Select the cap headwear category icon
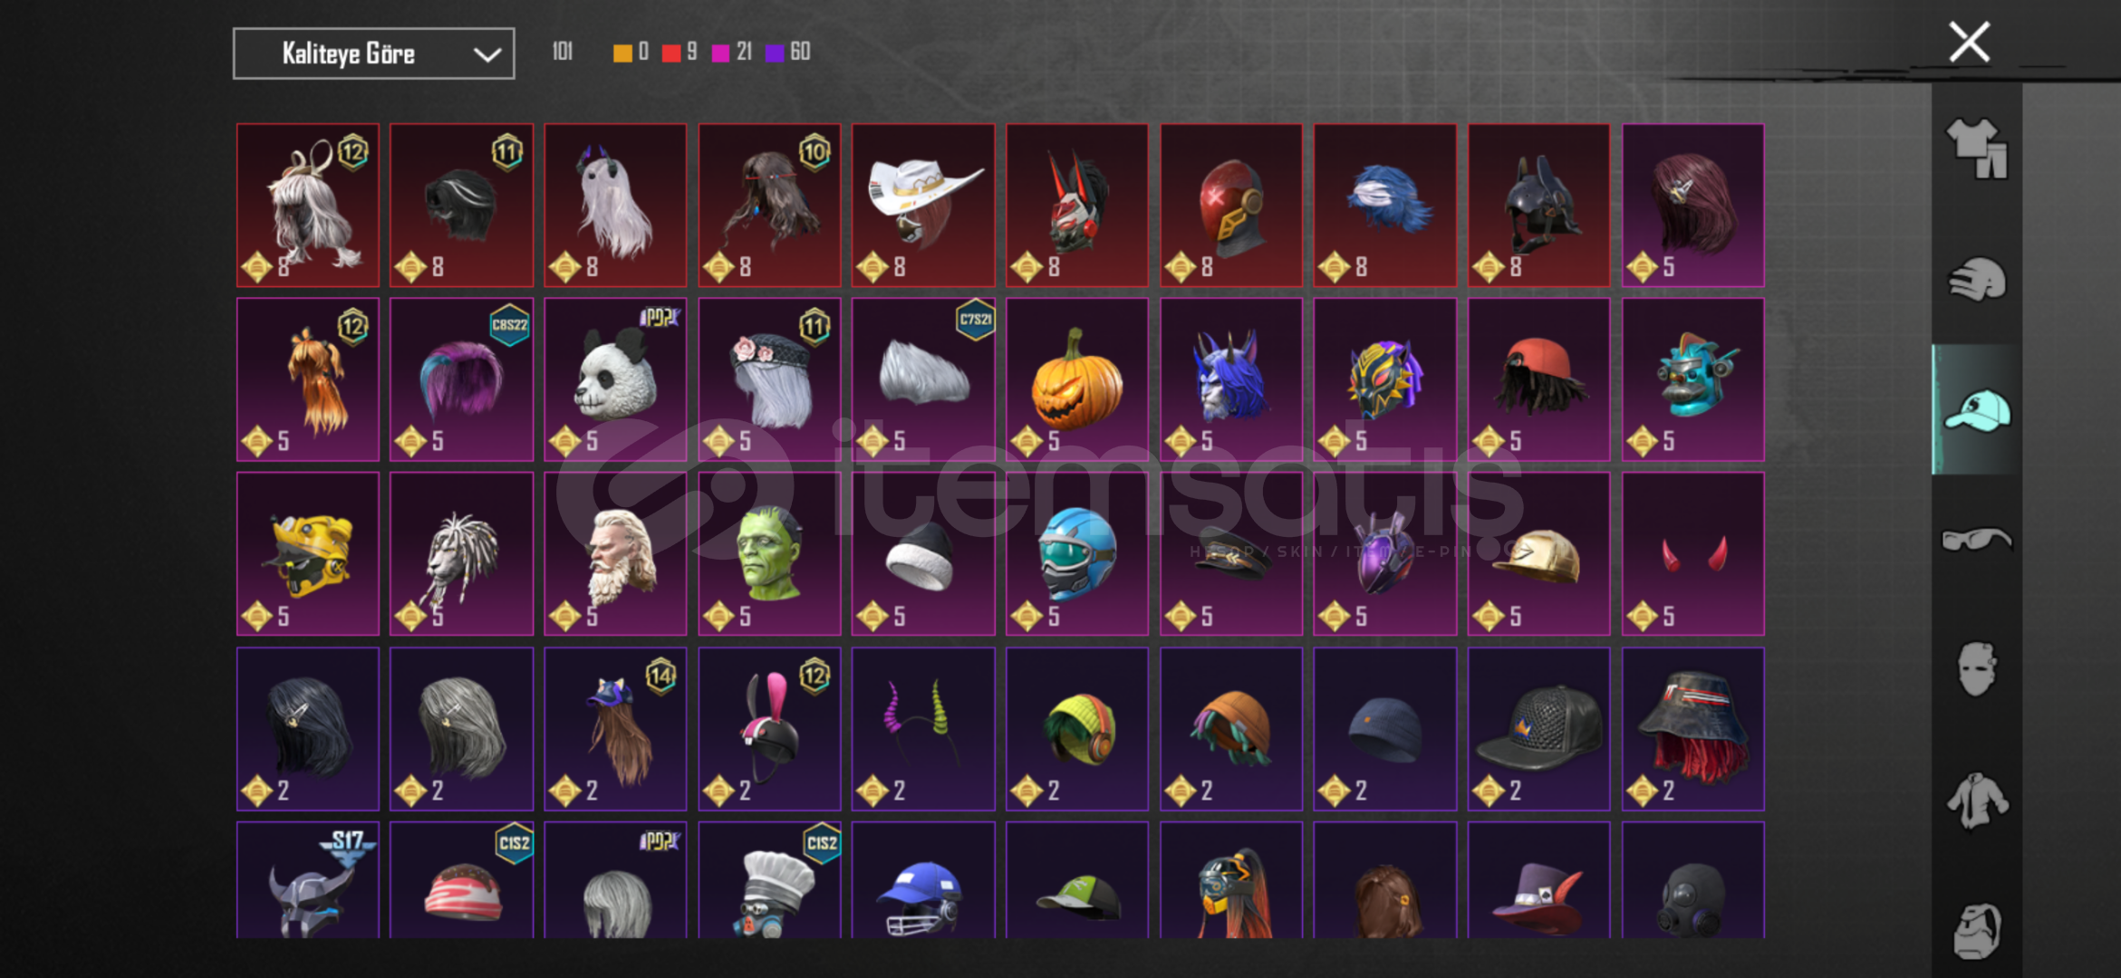This screenshot has height=978, width=2121. [x=1977, y=410]
